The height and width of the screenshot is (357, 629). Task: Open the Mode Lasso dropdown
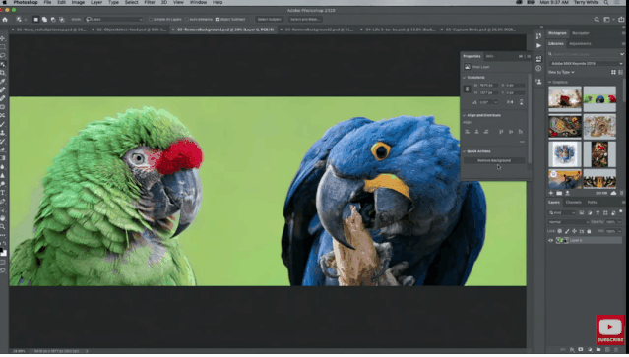[113, 20]
